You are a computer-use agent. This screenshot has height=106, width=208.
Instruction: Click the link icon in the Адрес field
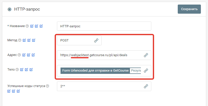click(x=146, y=55)
